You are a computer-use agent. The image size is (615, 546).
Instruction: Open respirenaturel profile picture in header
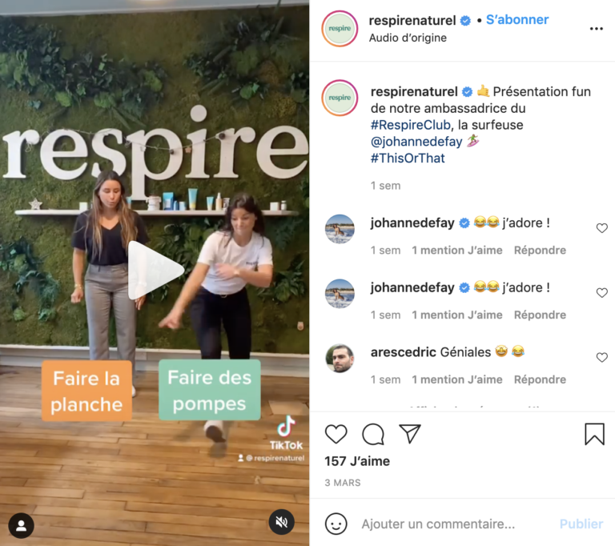tap(340, 29)
